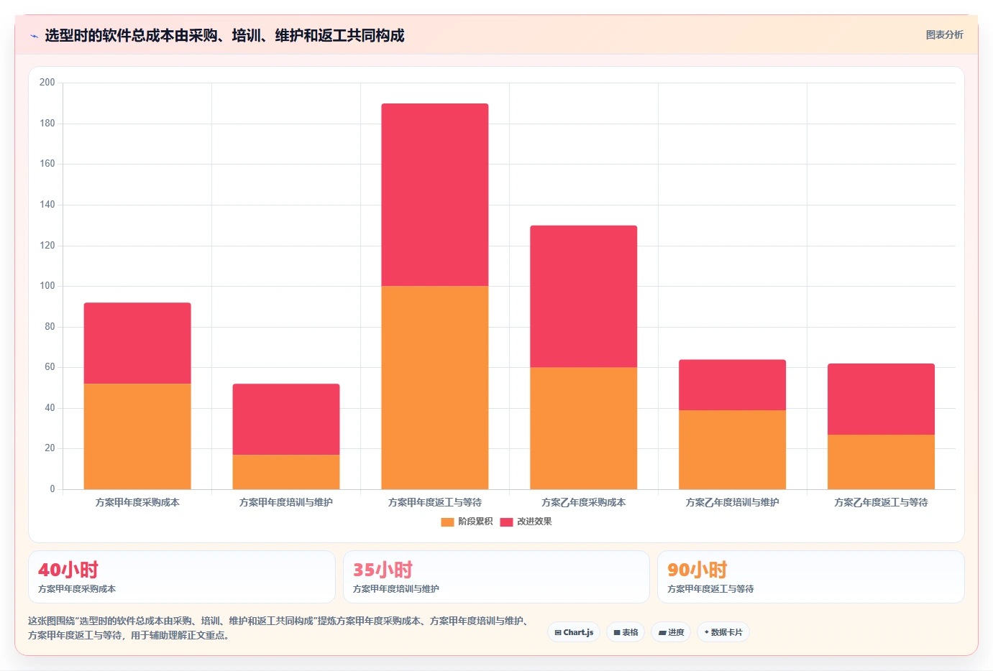This screenshot has width=993, height=671.
Task: Select the 表格 chip
Action: coord(626,632)
